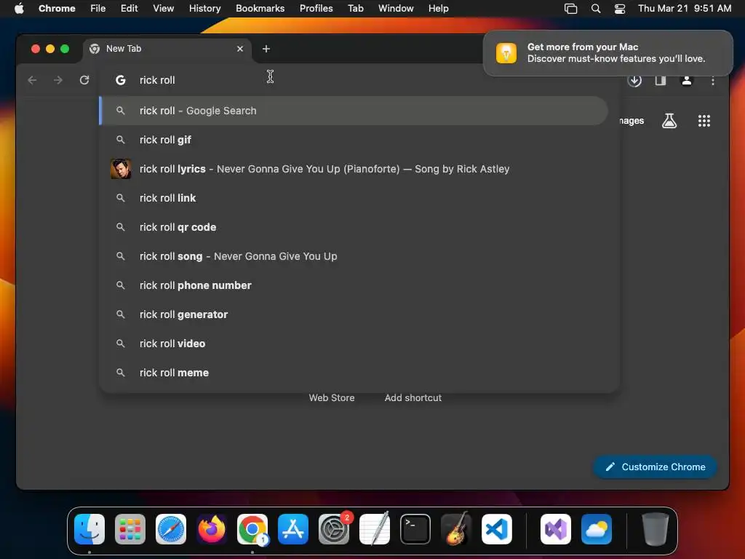Click the date and time in menu bar
The width and height of the screenshot is (745, 559).
pyautogui.click(x=684, y=9)
